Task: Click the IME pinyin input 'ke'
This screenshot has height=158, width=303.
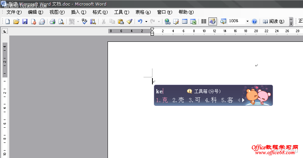Action: [159, 91]
